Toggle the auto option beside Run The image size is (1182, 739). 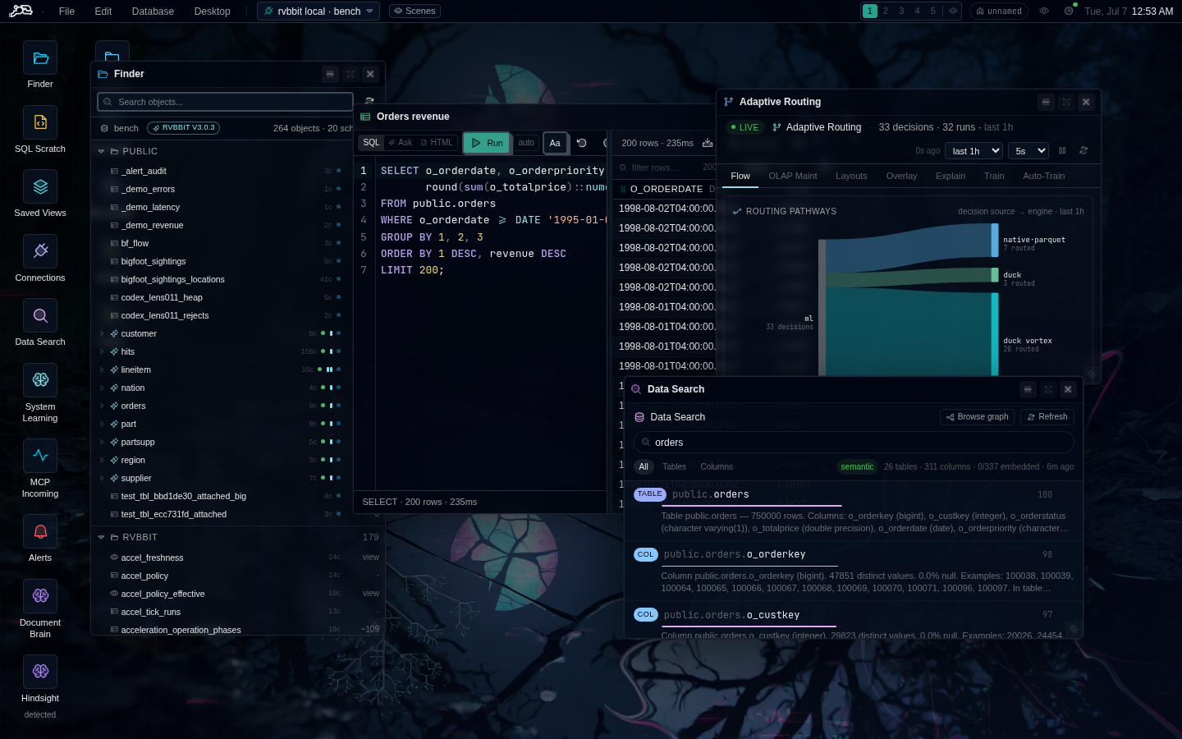pyautogui.click(x=526, y=143)
